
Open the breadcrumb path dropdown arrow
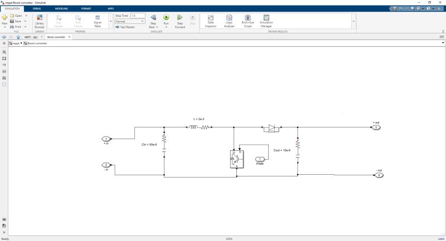click(x=443, y=43)
